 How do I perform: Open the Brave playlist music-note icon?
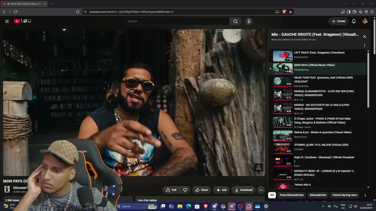click(343, 12)
